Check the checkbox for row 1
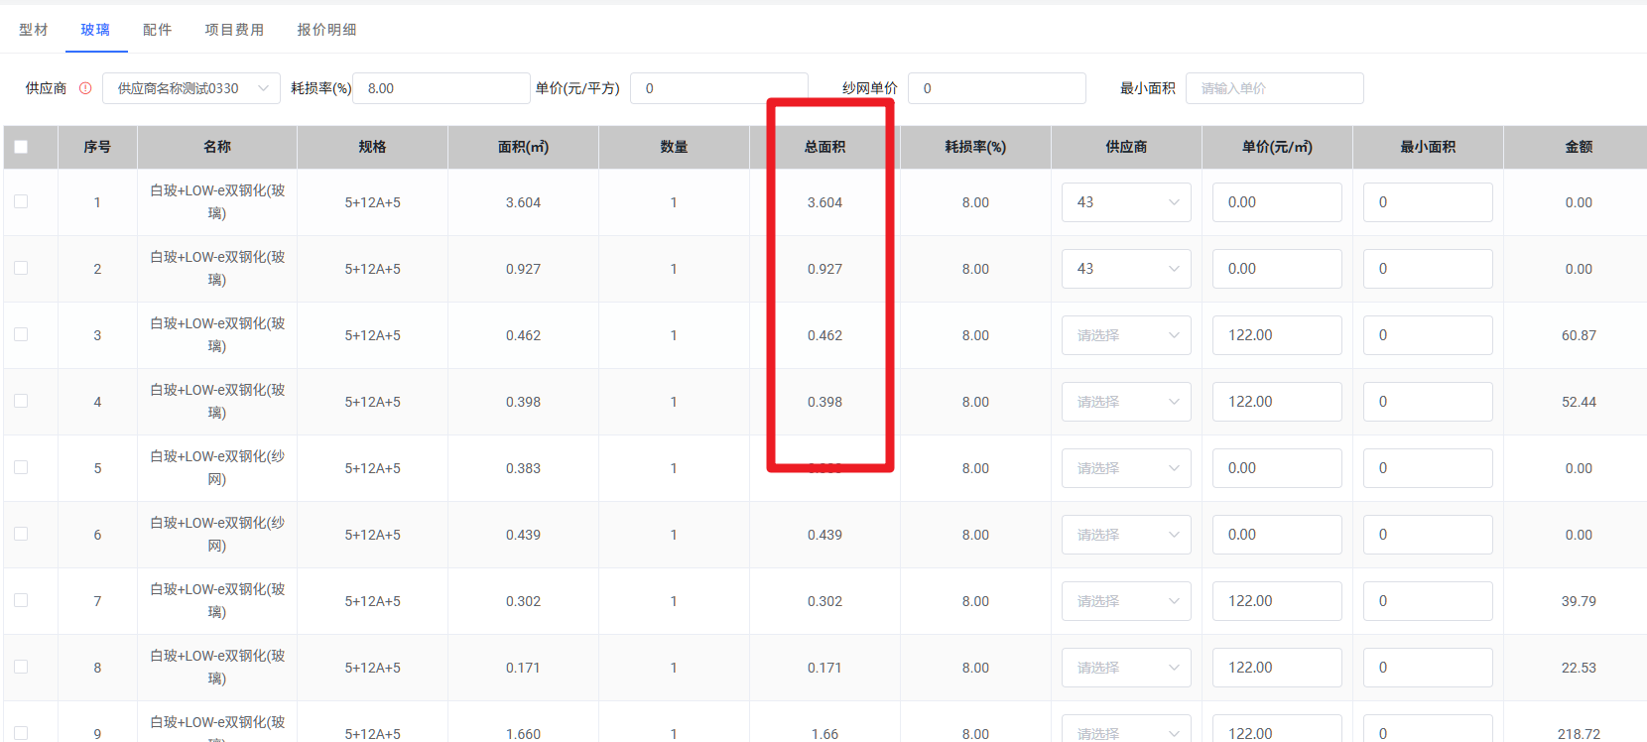 click(21, 201)
